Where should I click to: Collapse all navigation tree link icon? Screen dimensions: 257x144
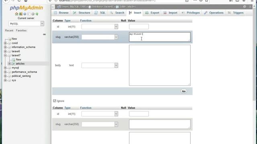click(44, 34)
